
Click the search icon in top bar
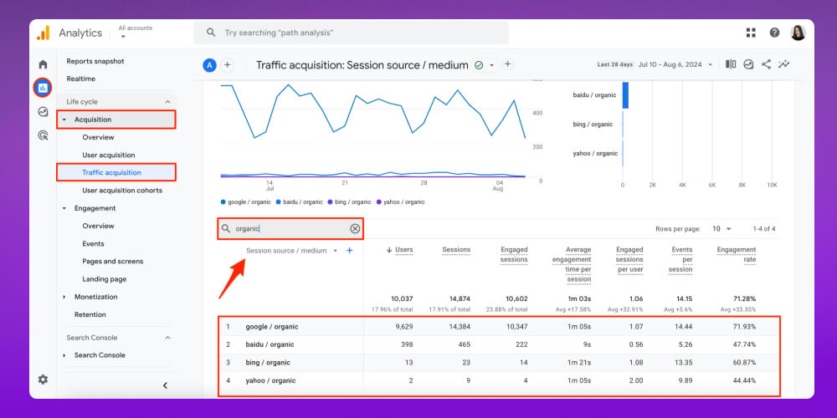[211, 33]
